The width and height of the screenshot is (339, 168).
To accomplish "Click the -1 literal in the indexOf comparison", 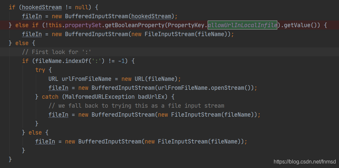I will pos(121,61).
